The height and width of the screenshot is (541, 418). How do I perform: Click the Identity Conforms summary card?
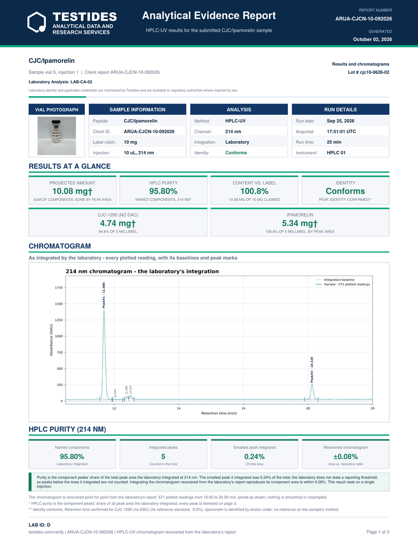(346, 190)
